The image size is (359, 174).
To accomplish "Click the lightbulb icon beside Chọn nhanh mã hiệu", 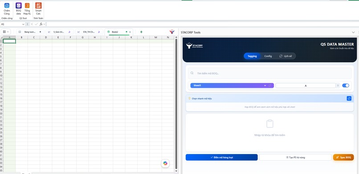I will pyautogui.click(x=189, y=99).
